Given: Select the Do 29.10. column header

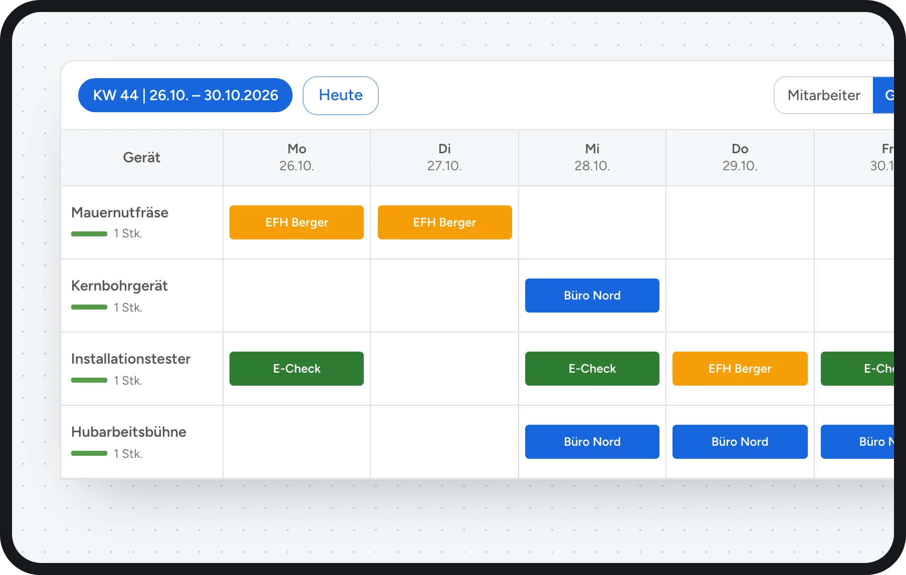Looking at the screenshot, I should 740,158.
